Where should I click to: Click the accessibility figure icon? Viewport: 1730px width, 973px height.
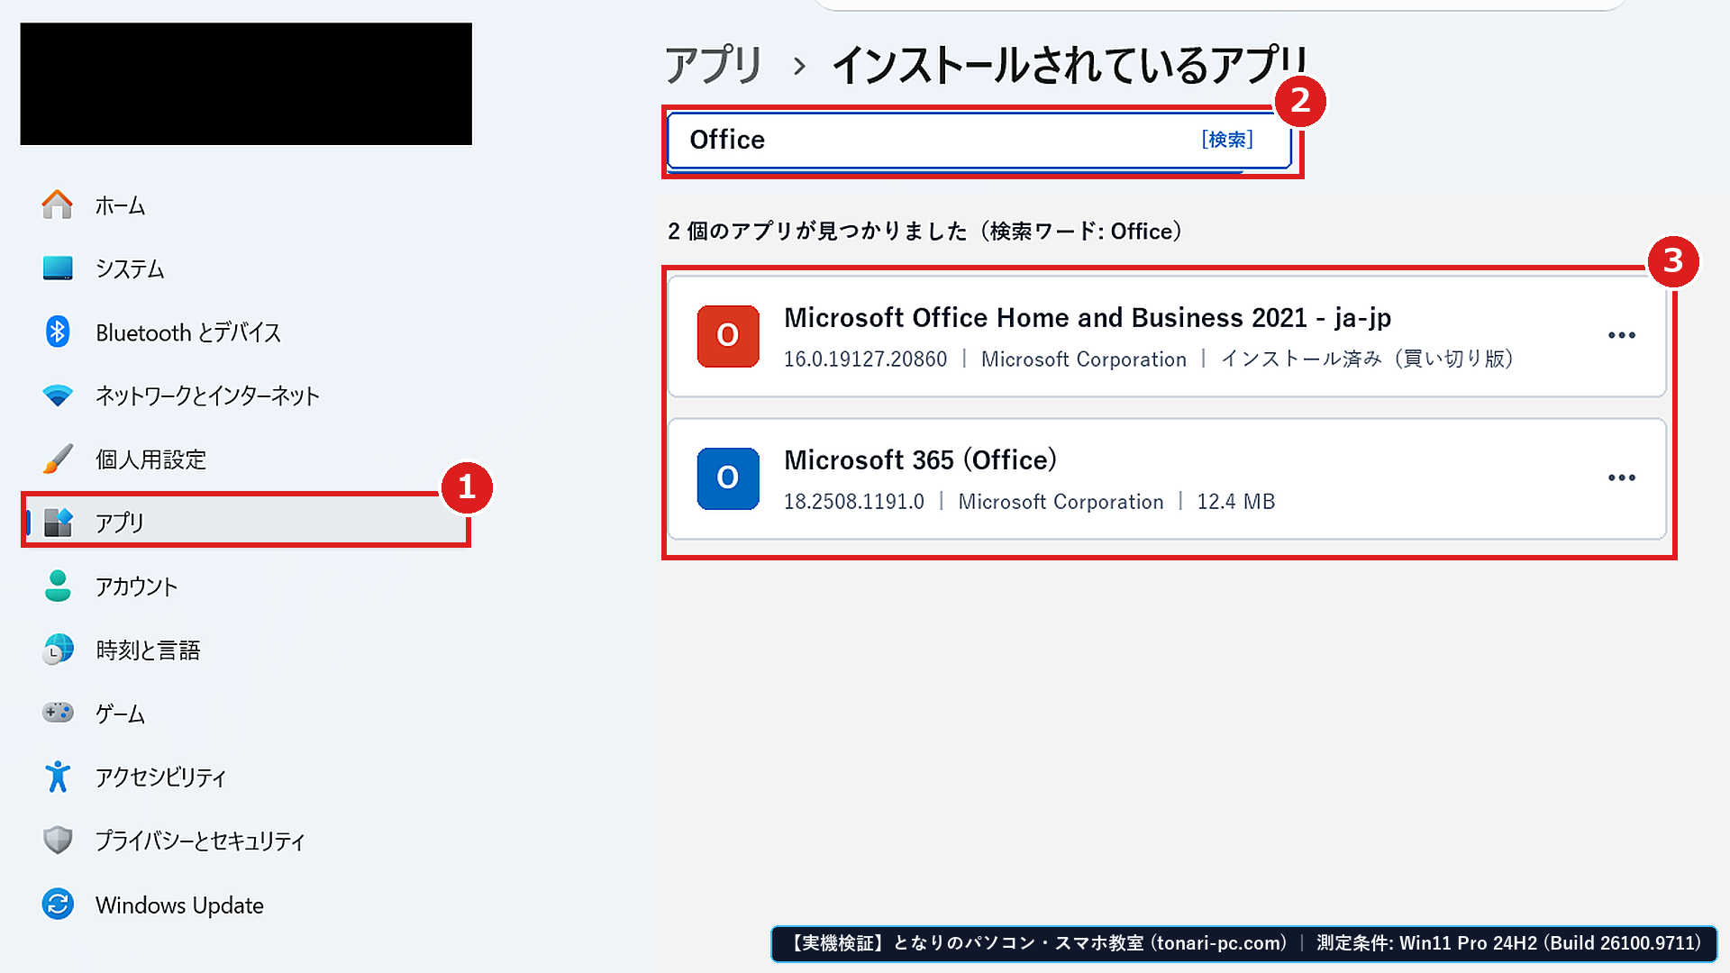[58, 777]
